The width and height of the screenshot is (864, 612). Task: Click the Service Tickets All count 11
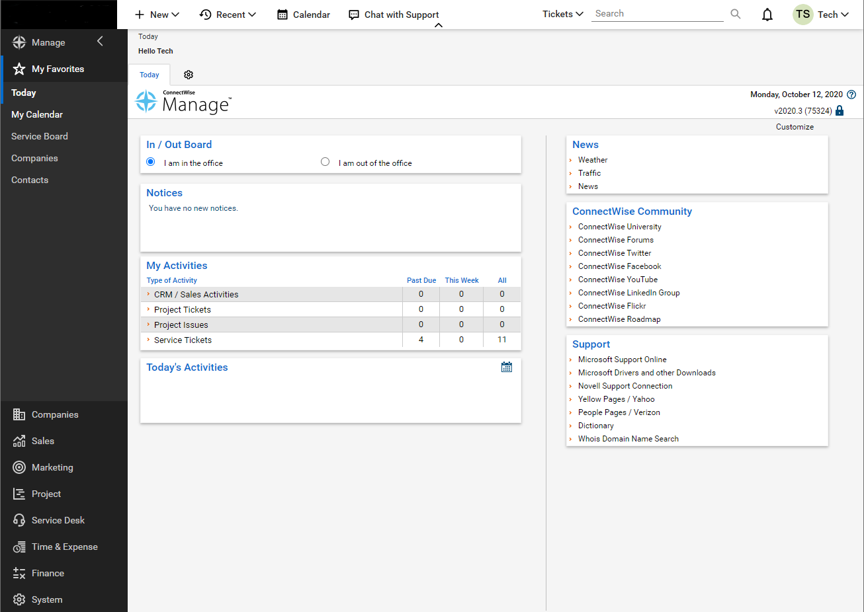click(502, 340)
